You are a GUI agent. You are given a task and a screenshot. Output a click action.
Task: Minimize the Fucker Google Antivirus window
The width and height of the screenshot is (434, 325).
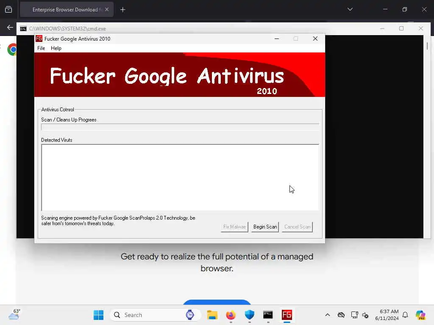[276, 39]
